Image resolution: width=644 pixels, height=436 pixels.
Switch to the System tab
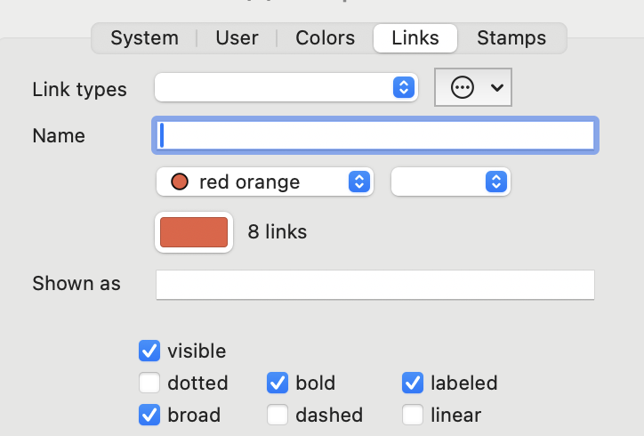pos(145,38)
